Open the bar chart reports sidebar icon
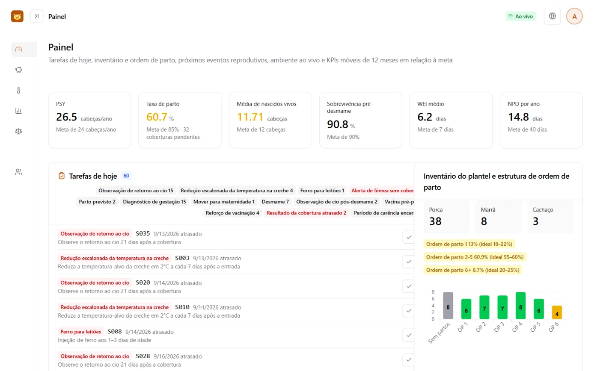The height and width of the screenshot is (371, 594). pyautogui.click(x=18, y=111)
